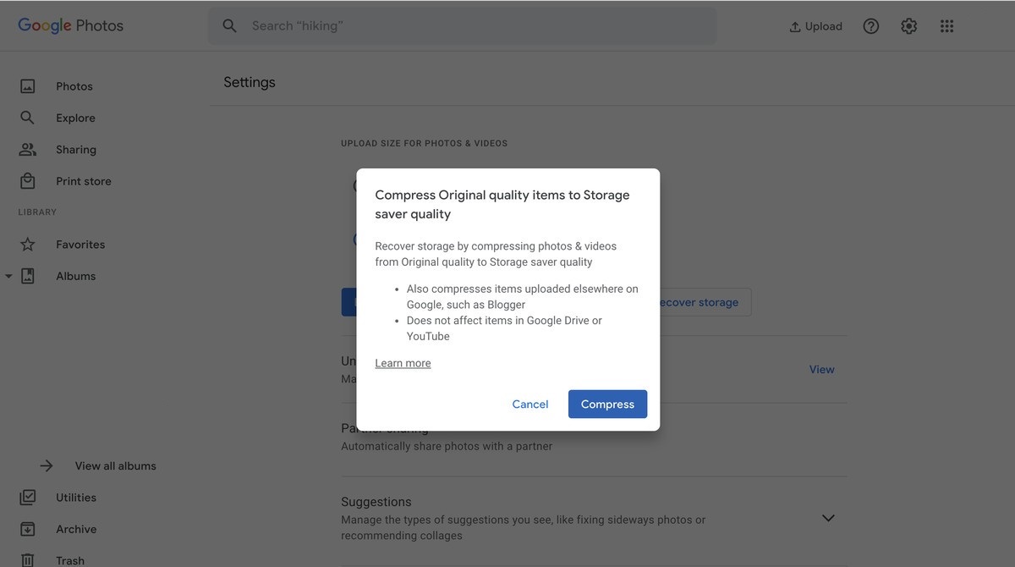Viewport: 1015px width, 567px height.
Task: Open the Trash bin icon
Action: tap(28, 559)
